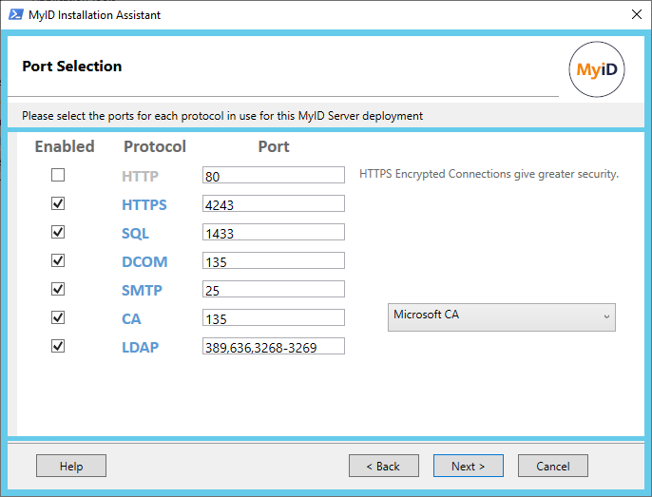
Task: Click the MyID logo icon
Action: pyautogui.click(x=596, y=70)
